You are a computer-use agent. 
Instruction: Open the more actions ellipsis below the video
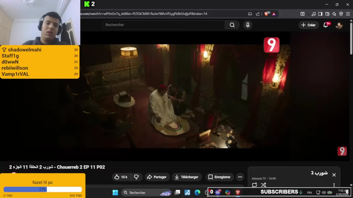click(240, 177)
